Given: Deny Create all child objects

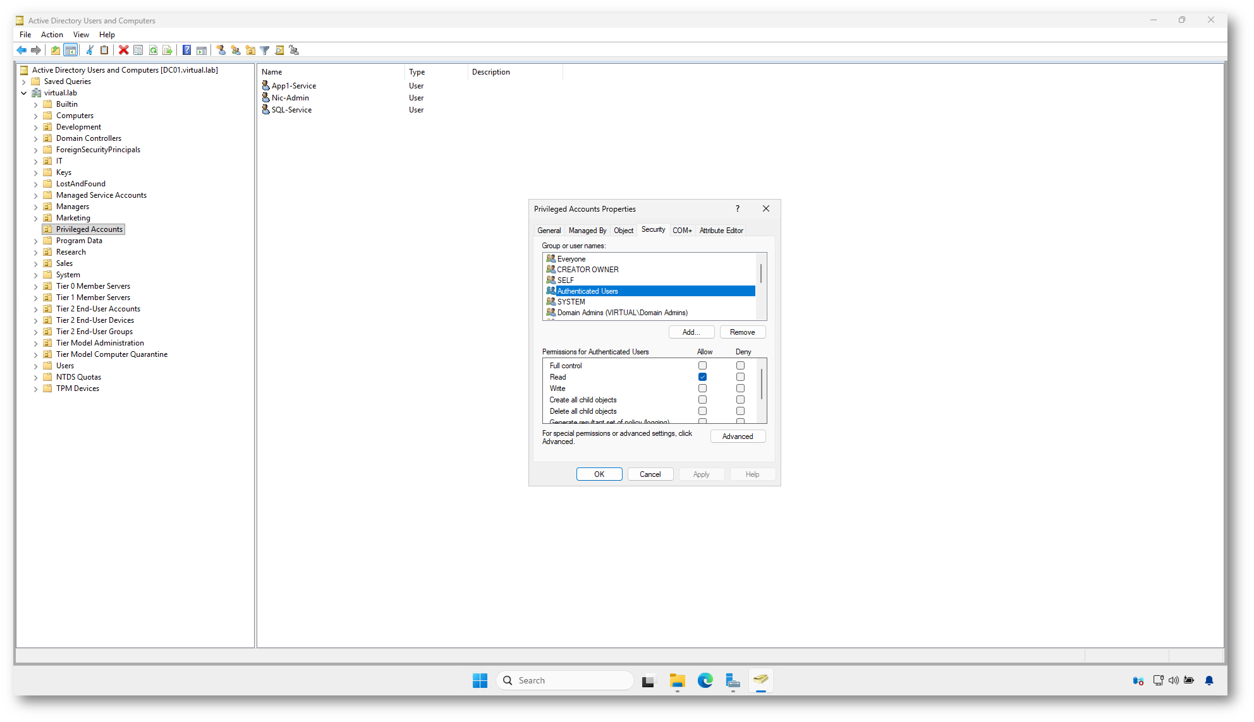Looking at the screenshot, I should pos(740,400).
